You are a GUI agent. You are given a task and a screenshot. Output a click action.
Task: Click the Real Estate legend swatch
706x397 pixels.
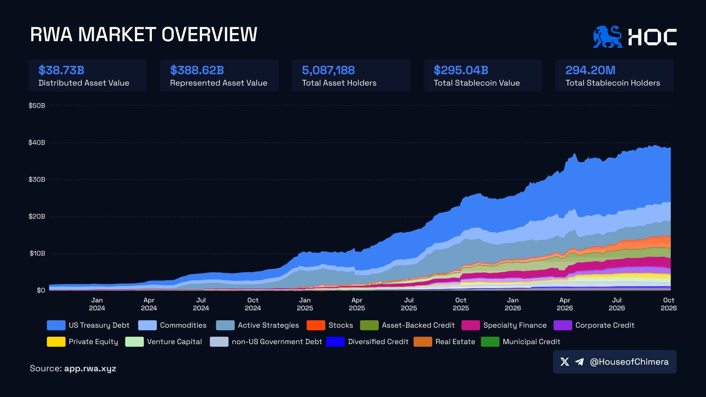coord(423,342)
